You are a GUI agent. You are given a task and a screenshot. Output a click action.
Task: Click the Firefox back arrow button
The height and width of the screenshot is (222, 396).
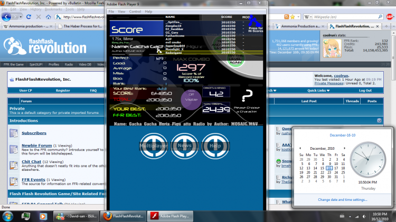6,17
